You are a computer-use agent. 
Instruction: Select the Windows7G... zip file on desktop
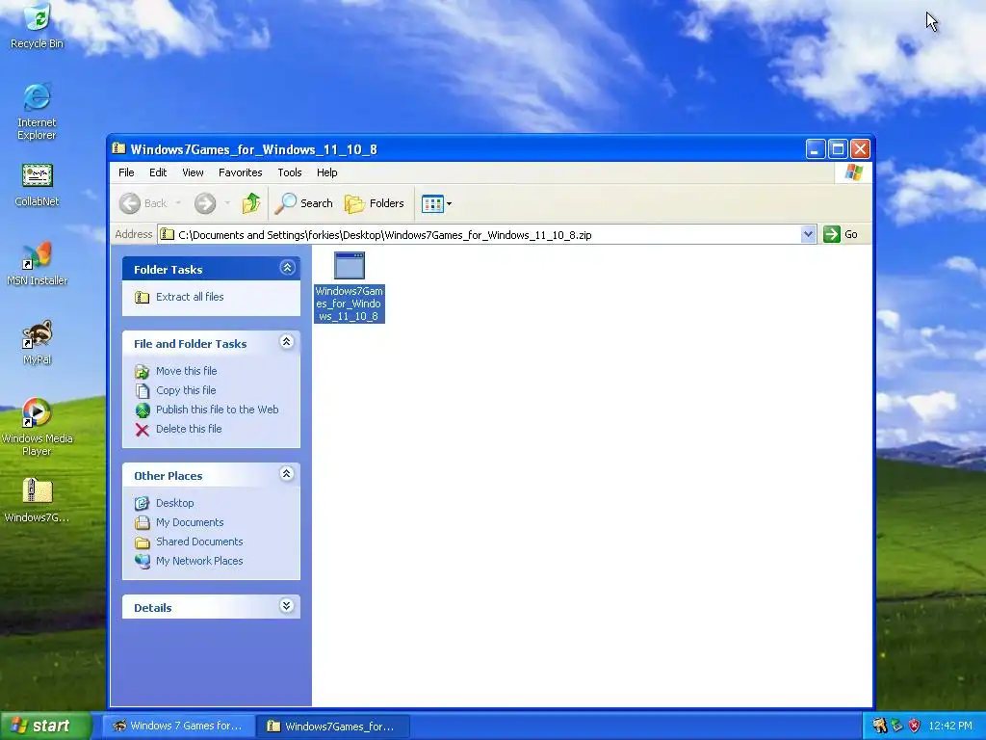pos(37,500)
